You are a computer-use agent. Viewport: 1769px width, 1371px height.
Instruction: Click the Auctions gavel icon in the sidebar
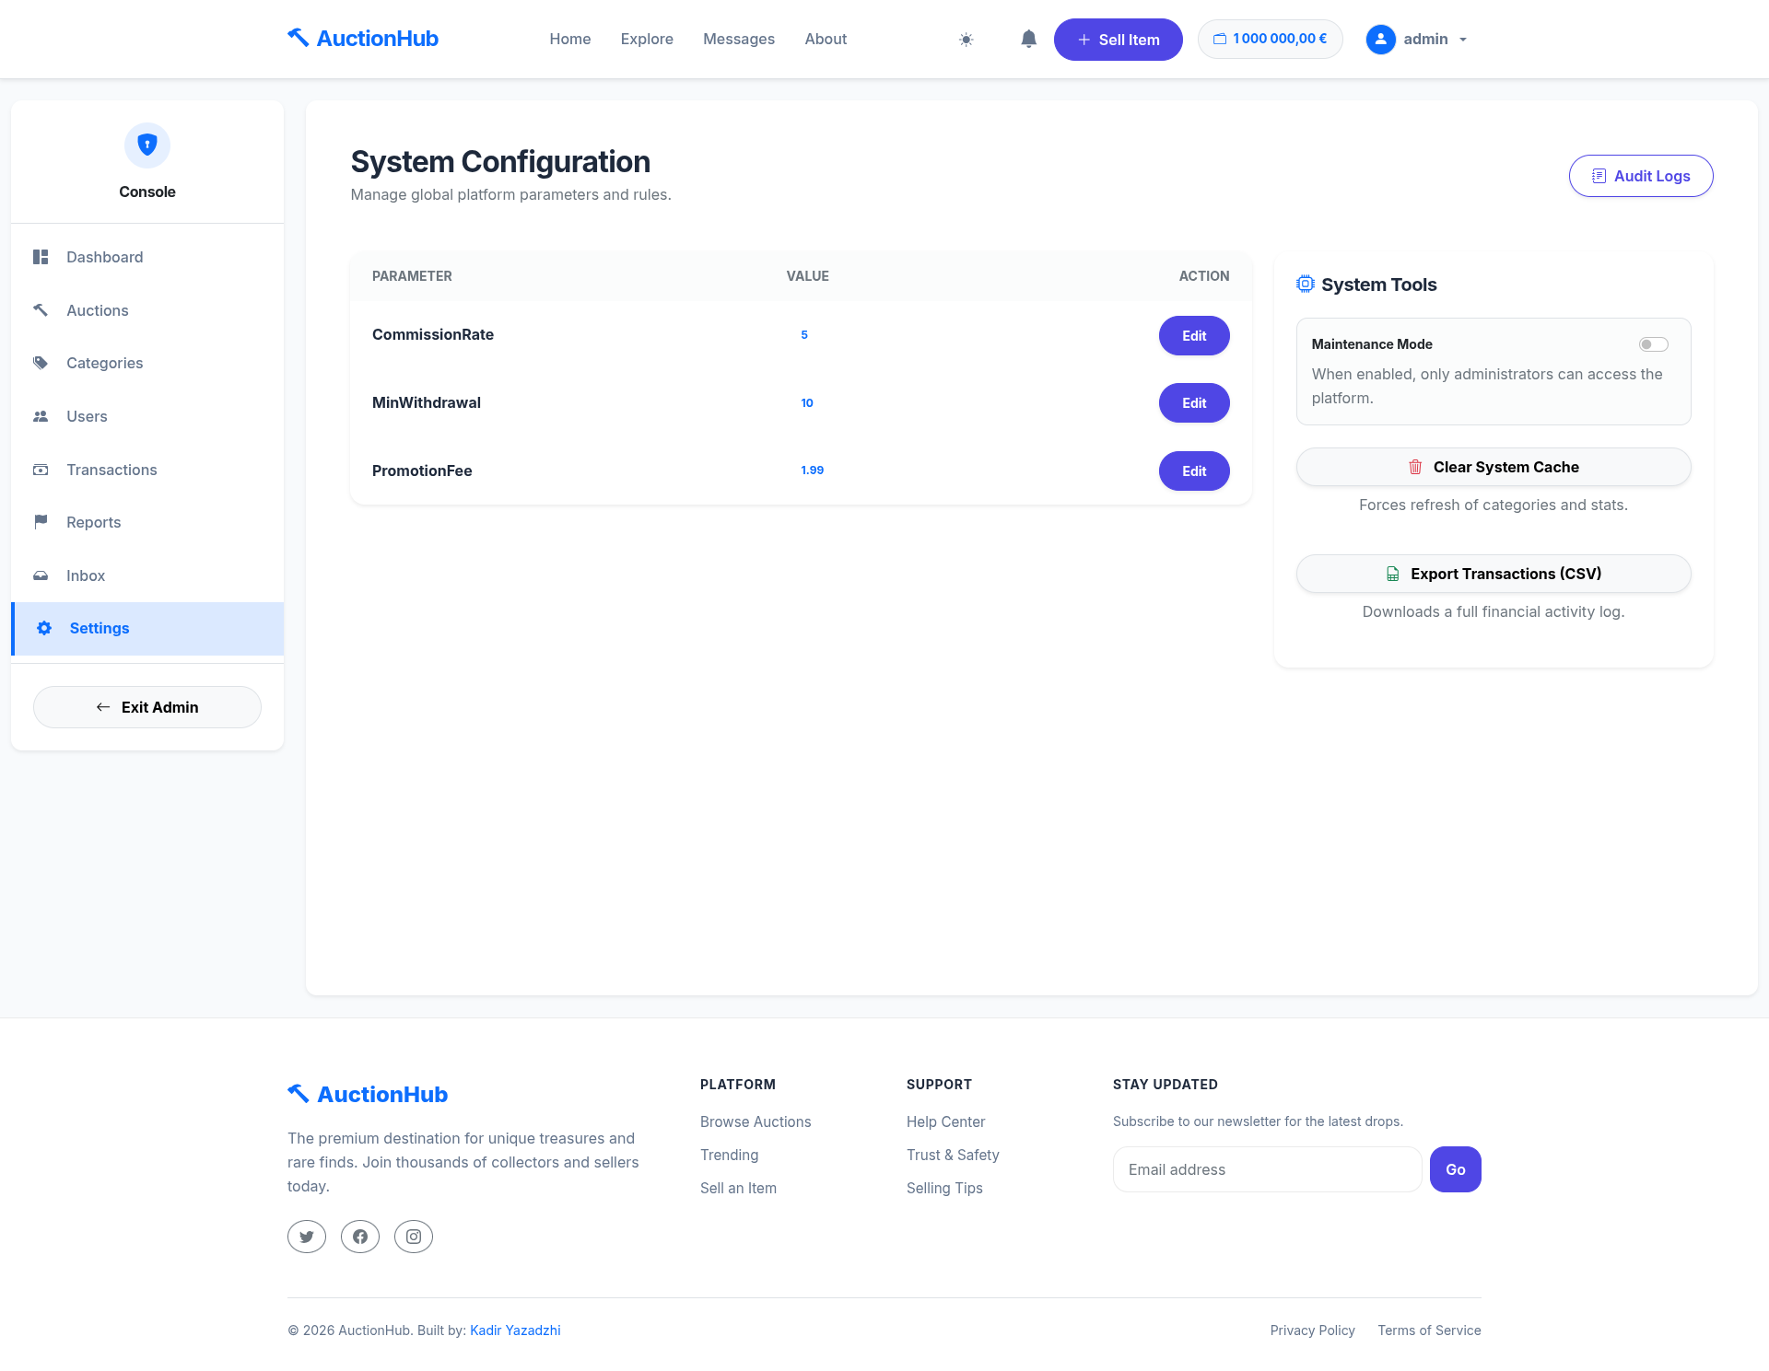41,310
